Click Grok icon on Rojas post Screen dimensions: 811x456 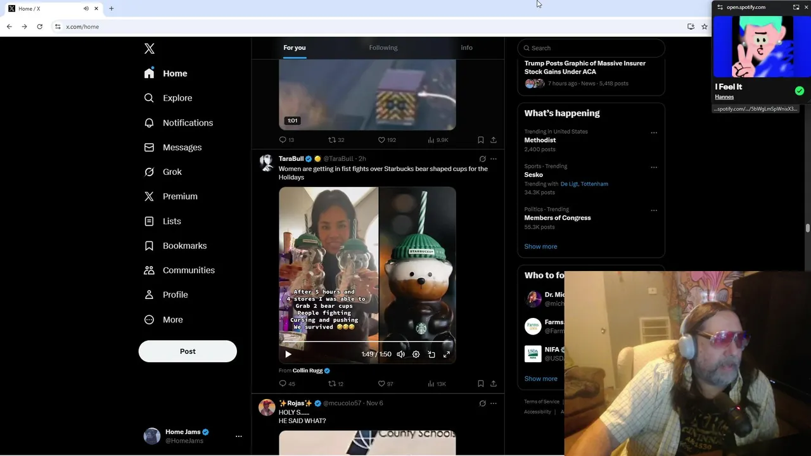pos(482,403)
